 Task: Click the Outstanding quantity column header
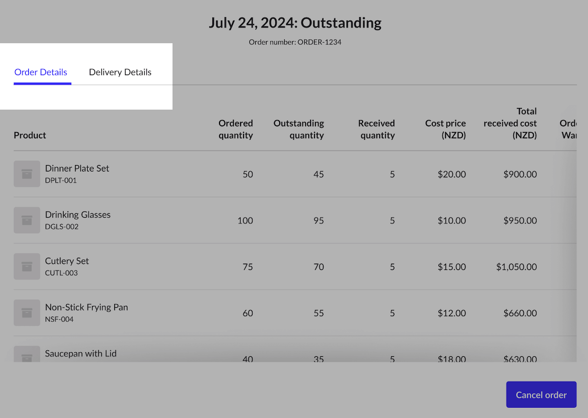click(x=299, y=129)
